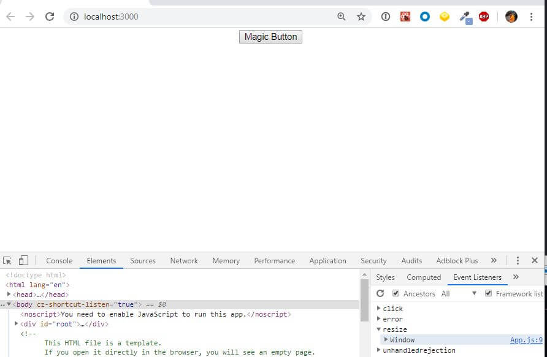
Task: Show more DevTools tabs chevron
Action: [494, 260]
